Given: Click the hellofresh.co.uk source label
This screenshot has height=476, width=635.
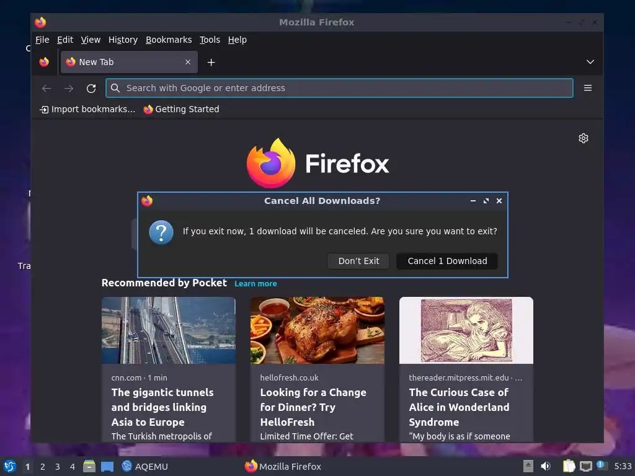Looking at the screenshot, I should pyautogui.click(x=289, y=377).
